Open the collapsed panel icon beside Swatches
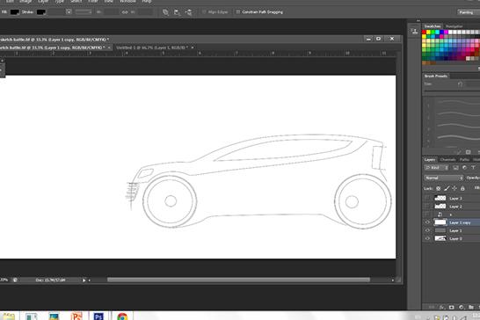This screenshot has height=320, width=480. coord(414,32)
